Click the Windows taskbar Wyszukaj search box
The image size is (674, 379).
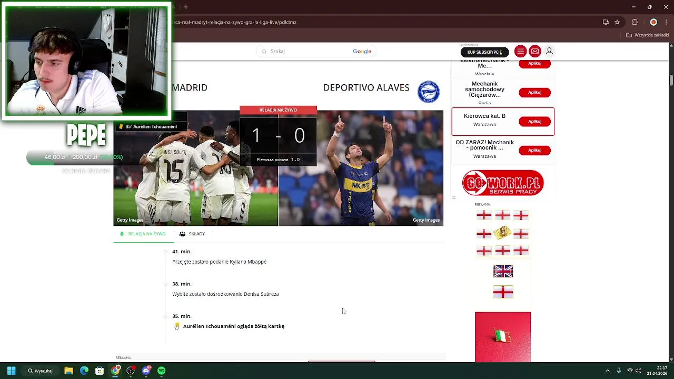pyautogui.click(x=41, y=371)
